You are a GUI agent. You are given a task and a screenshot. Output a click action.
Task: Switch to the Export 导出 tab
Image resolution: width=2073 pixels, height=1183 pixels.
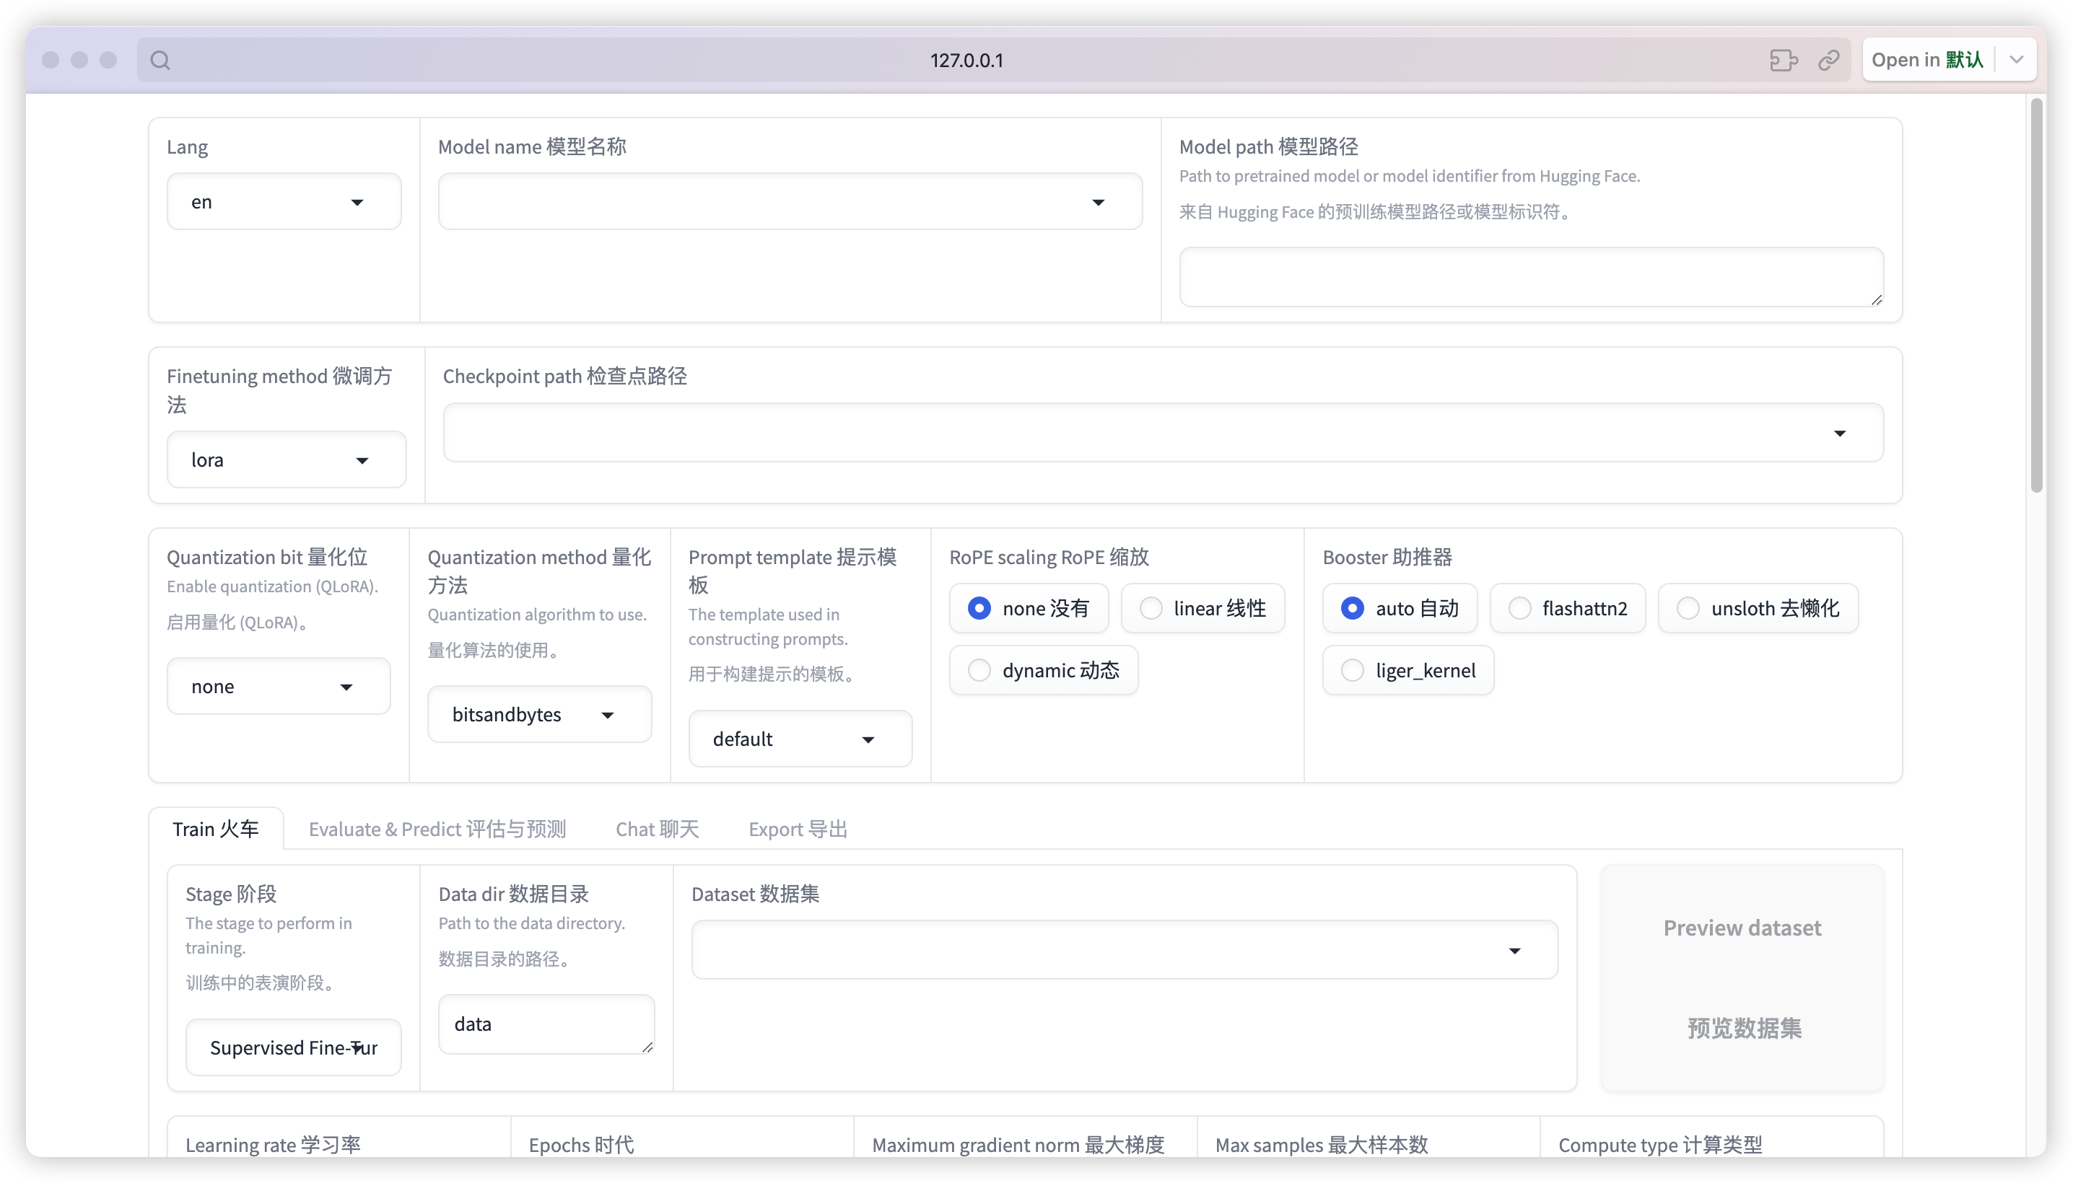[x=798, y=829]
